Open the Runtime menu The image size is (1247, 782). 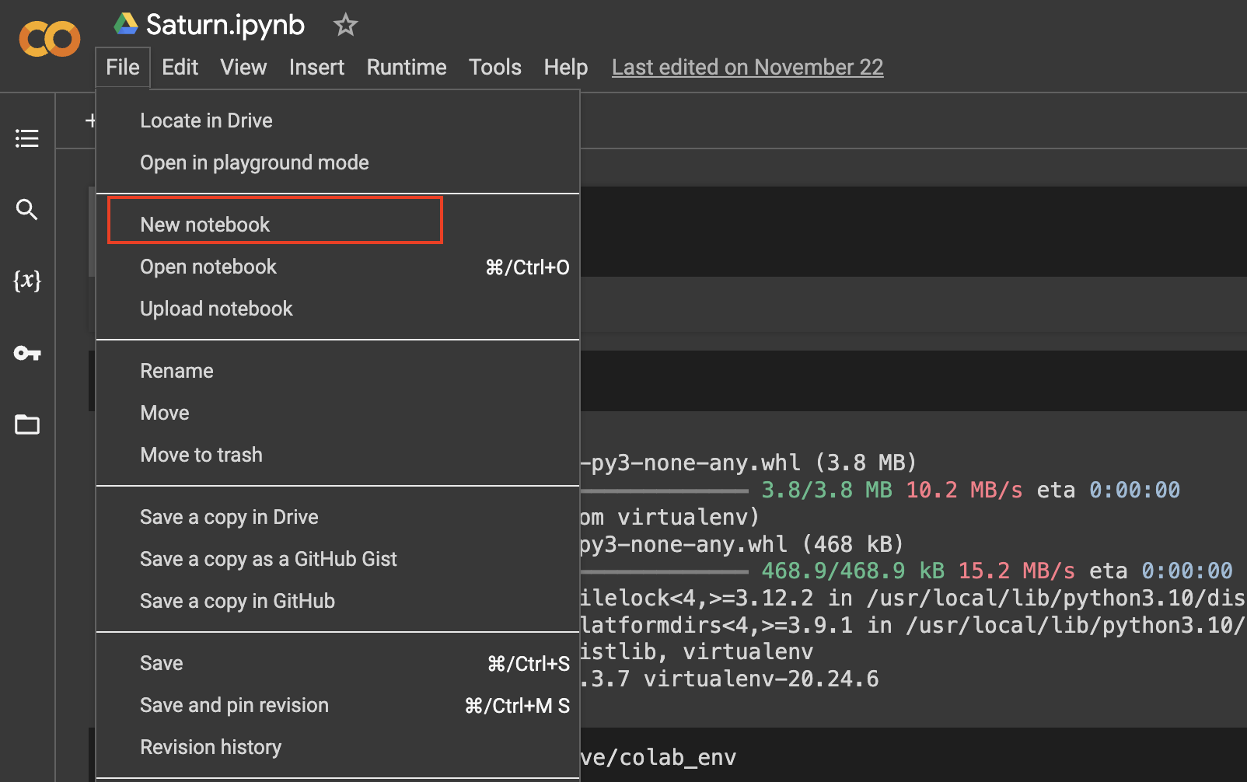(407, 68)
